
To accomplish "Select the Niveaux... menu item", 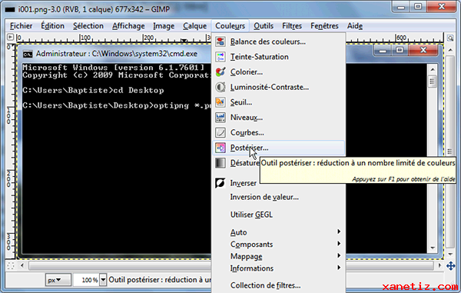I will 278,118.
